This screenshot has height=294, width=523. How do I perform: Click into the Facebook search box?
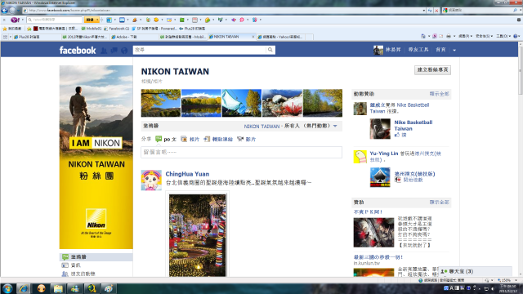pyautogui.click(x=199, y=50)
